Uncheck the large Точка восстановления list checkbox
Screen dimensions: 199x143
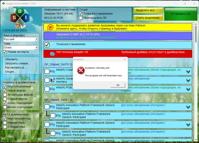click(x=47, y=45)
